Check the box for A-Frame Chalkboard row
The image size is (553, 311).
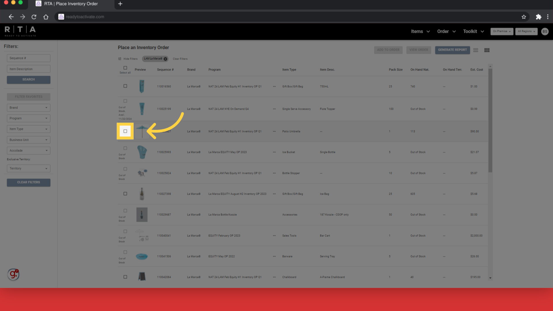coord(125,277)
